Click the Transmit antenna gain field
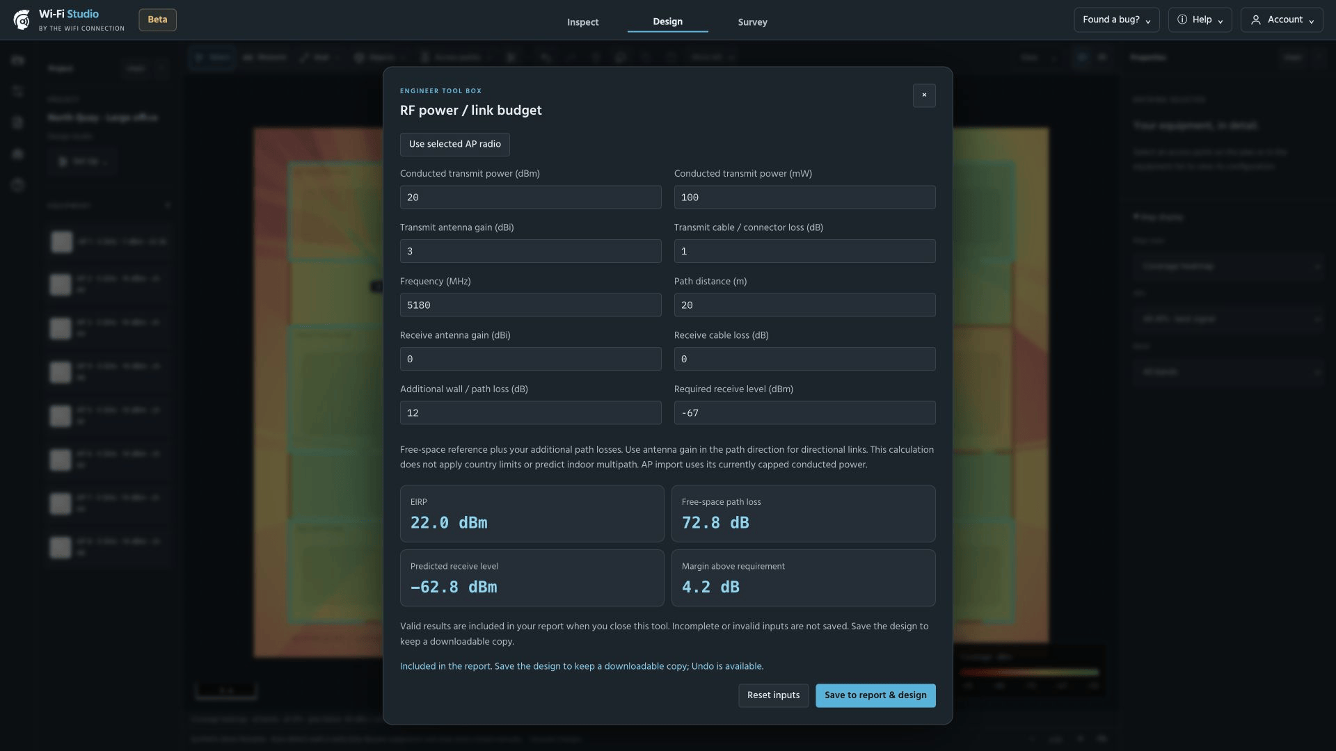This screenshot has width=1336, height=751. [x=530, y=251]
